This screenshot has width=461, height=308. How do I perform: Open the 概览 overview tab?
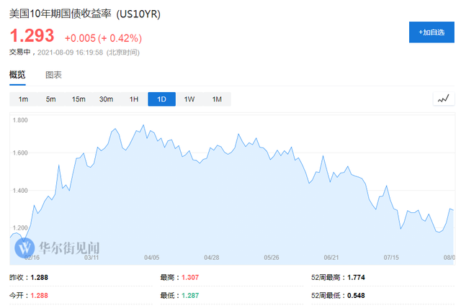coord(17,75)
